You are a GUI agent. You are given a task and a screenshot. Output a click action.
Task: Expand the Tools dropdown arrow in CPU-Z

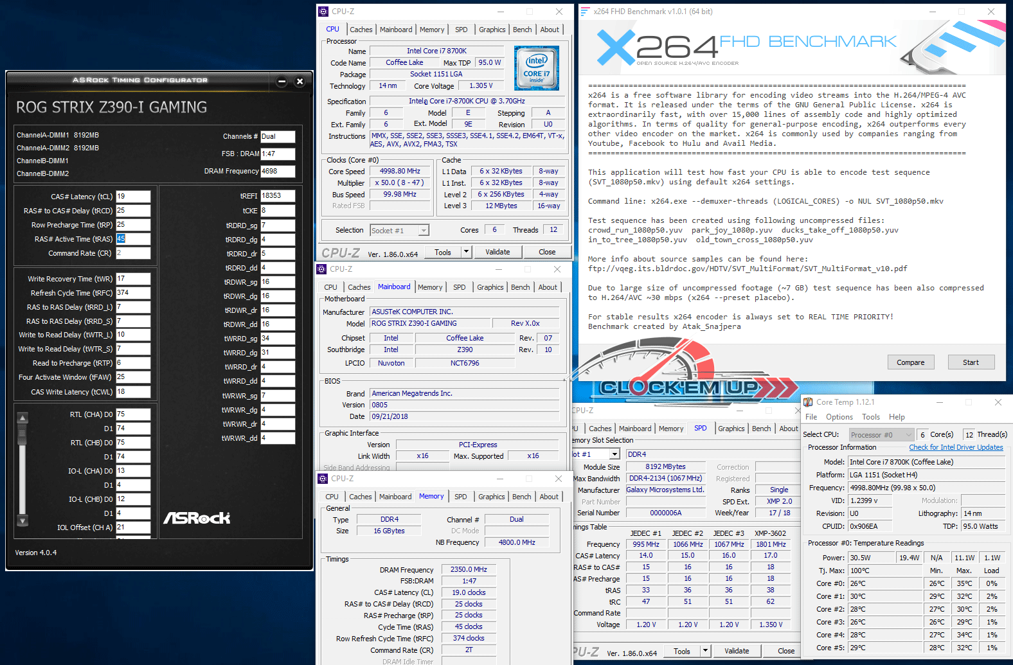pyautogui.click(x=466, y=252)
